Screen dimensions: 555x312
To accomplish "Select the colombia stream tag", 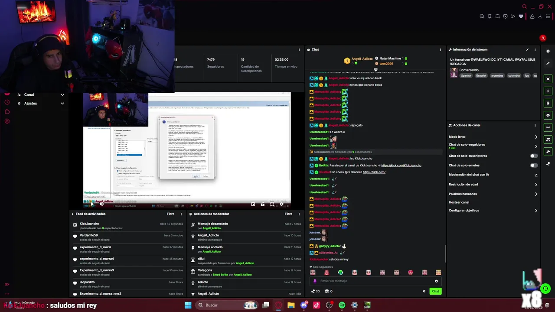I will (514, 75).
